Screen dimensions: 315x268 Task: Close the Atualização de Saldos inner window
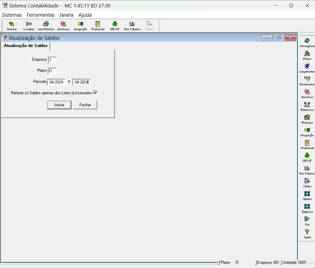point(290,38)
